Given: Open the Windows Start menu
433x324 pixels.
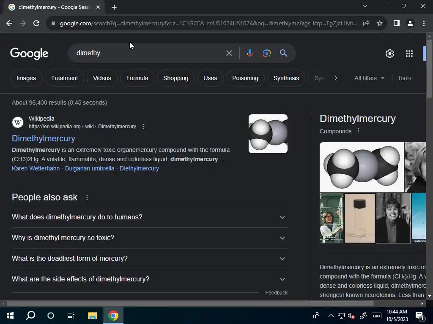Looking at the screenshot, I should coord(10,316).
